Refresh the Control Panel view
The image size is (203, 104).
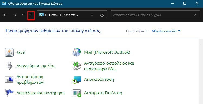point(102,15)
